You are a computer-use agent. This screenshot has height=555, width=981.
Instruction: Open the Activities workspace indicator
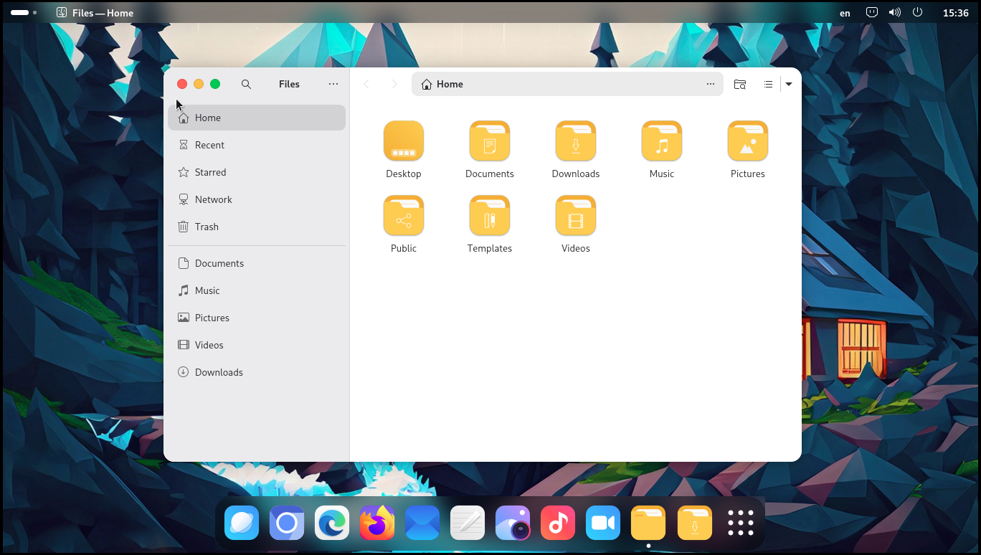click(24, 12)
